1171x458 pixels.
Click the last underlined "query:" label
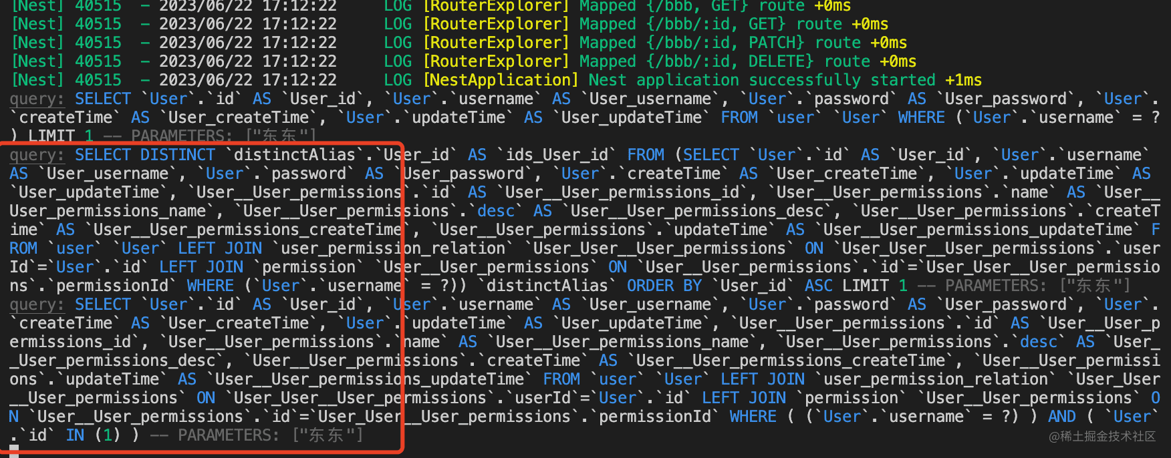tap(37, 304)
